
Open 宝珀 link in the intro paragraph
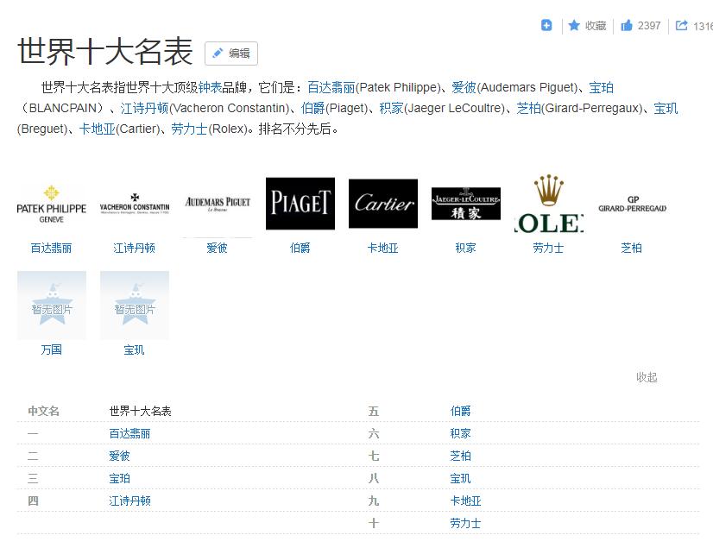(601, 87)
